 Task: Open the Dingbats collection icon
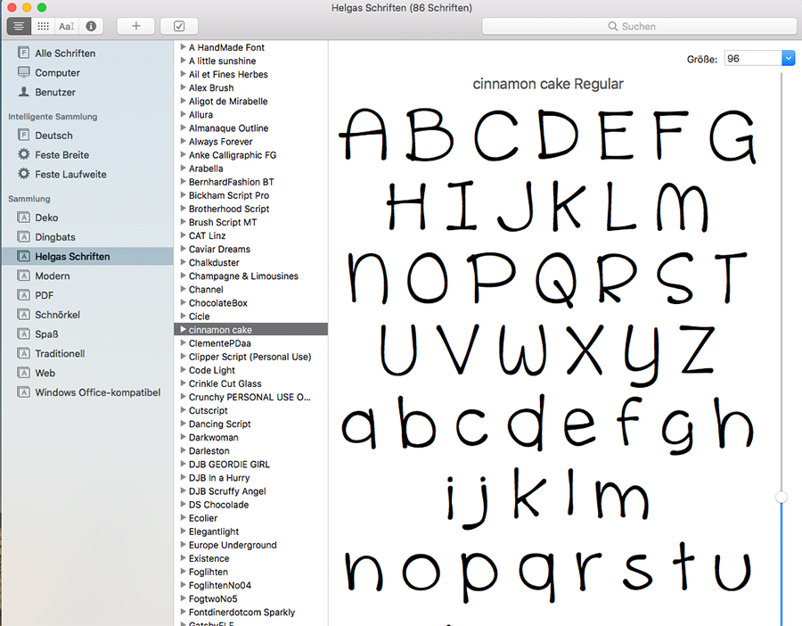(24, 237)
